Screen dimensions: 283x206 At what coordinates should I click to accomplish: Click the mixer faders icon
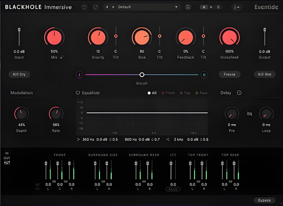pyautogui.click(x=7, y=163)
